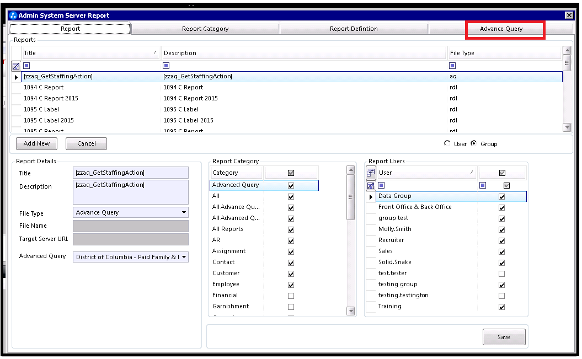The height and width of the screenshot is (359, 582).
Task: Check the Garnishment category checkbox
Action: coord(291,307)
